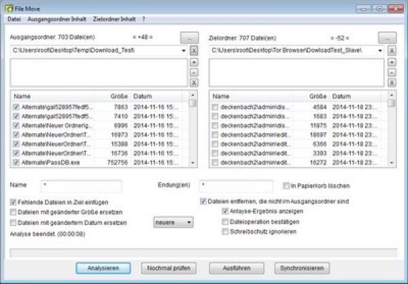Click the target file list scrollbar thumb
The width and height of the screenshot is (408, 284).
pyautogui.click(x=392, y=103)
